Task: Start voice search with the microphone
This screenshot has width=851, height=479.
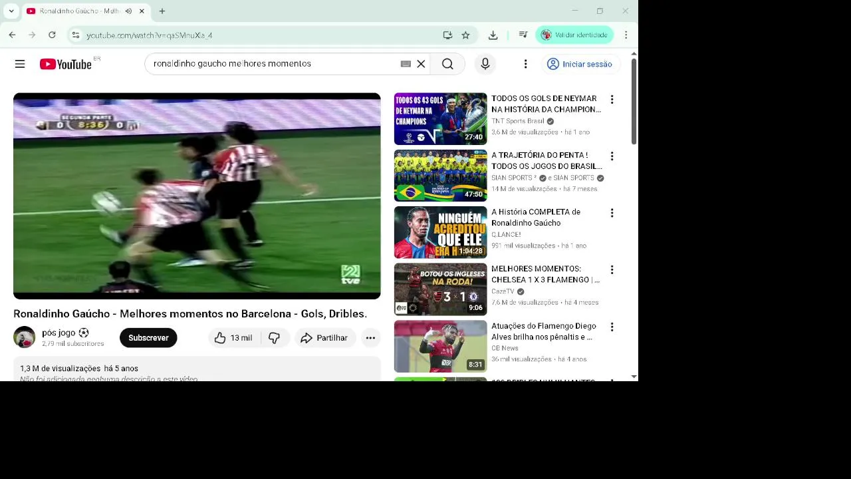Action: point(485,64)
